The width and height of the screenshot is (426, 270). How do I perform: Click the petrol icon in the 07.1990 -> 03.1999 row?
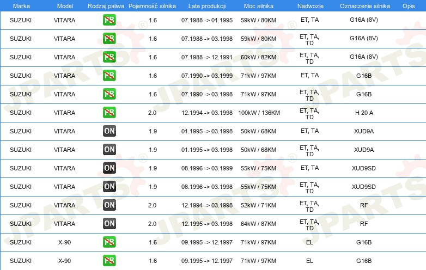pos(109,75)
